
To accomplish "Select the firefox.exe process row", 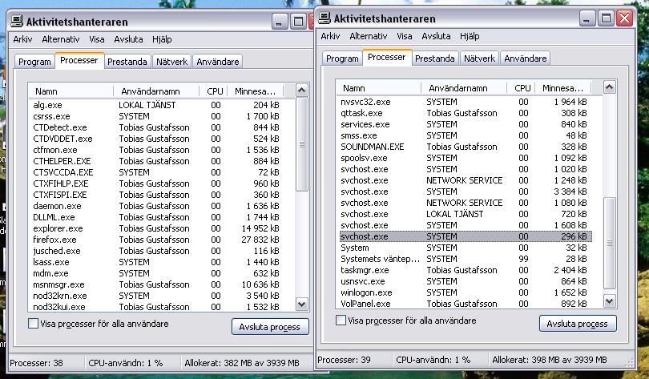I will click(x=56, y=240).
